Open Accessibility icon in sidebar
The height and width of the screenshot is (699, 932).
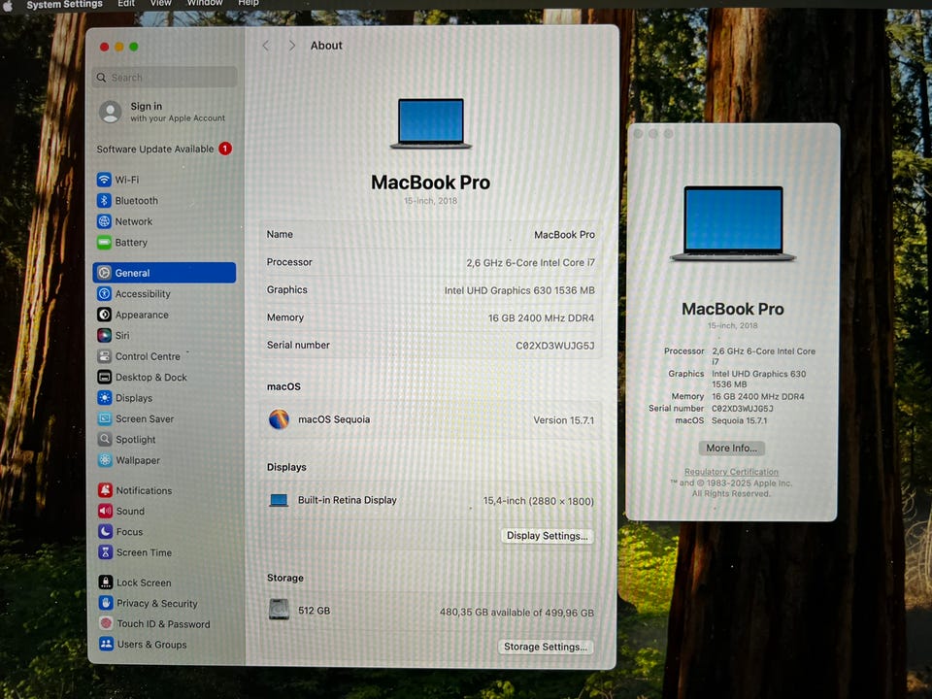tap(104, 293)
